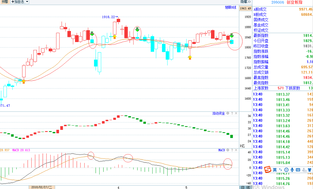Close the MACD indicator panel

(x=236, y=150)
